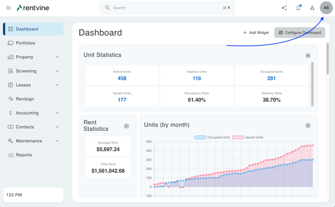
Task: Go to Reports in sidebar
Action: pos(23,155)
